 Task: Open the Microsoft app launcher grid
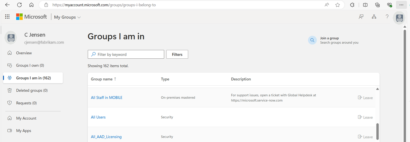click(x=7, y=17)
